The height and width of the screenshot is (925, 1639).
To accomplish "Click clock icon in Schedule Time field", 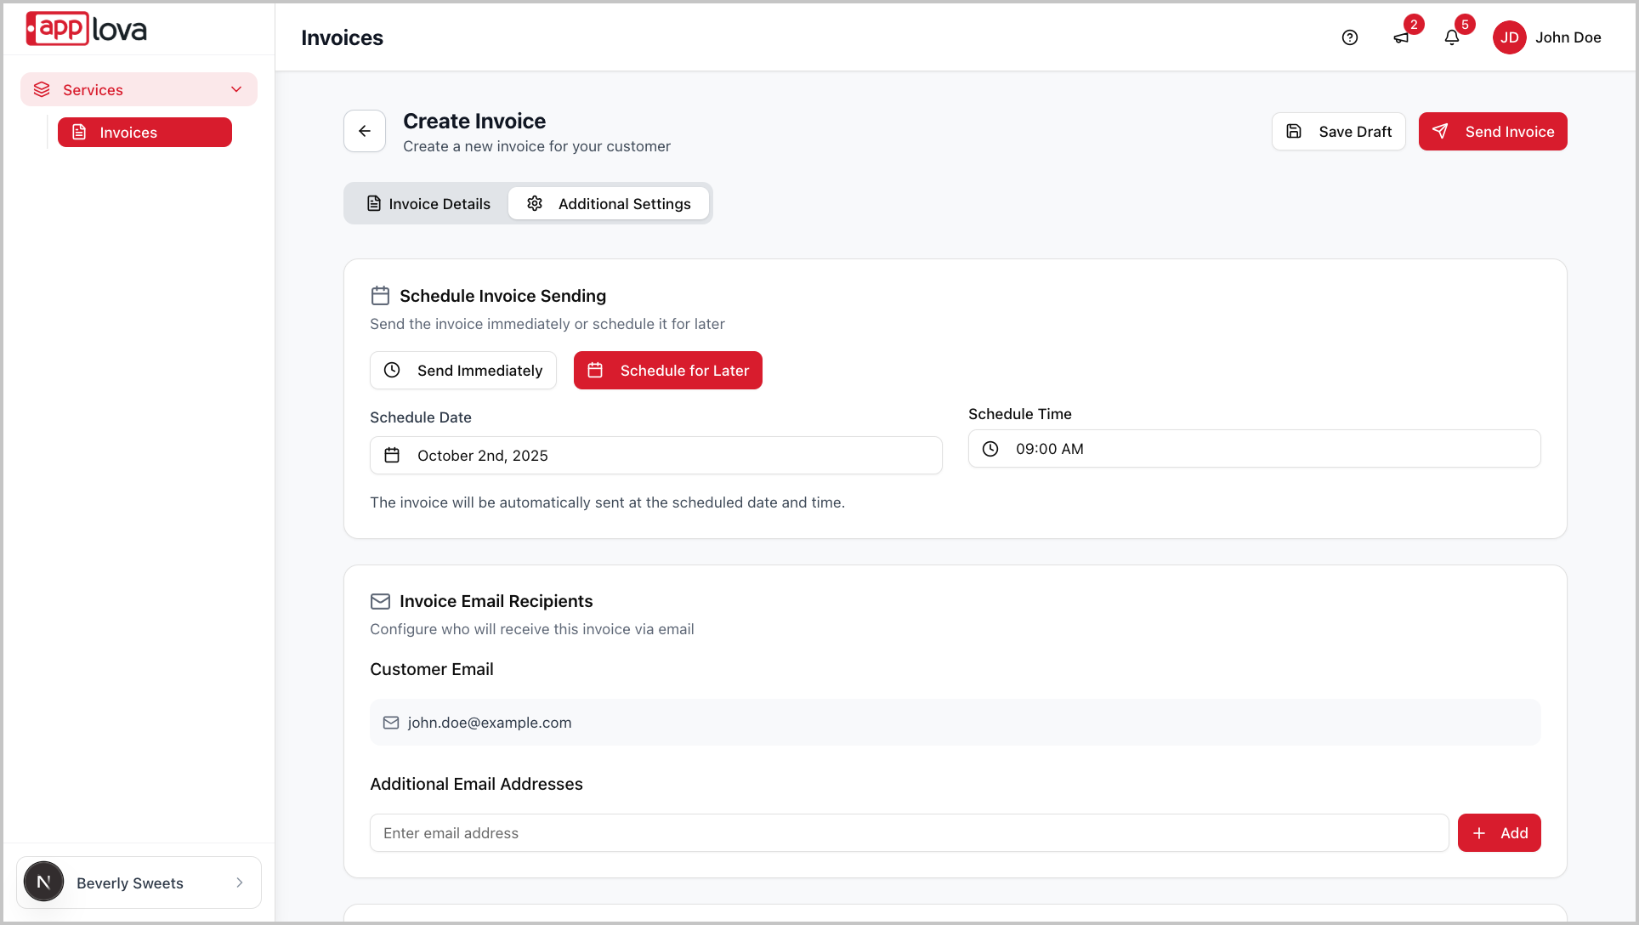I will click(x=990, y=449).
